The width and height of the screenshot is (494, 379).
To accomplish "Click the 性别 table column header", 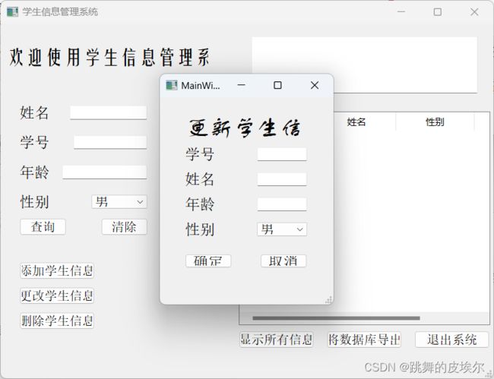I will [435, 122].
